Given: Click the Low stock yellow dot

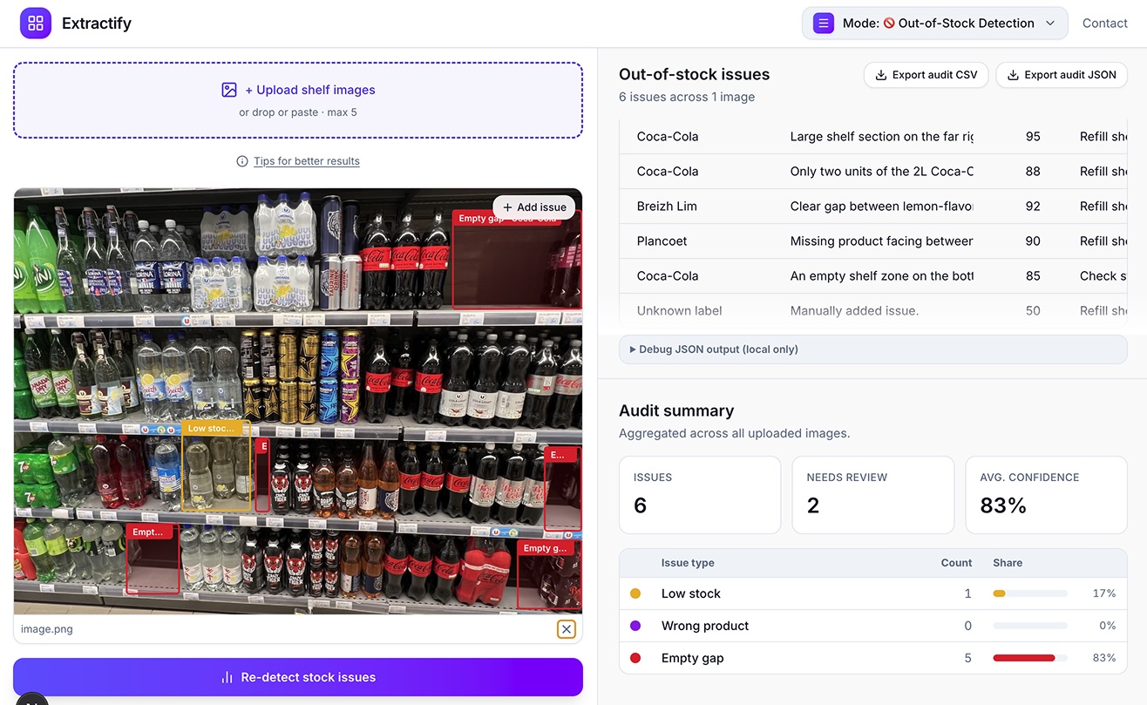Looking at the screenshot, I should [635, 593].
